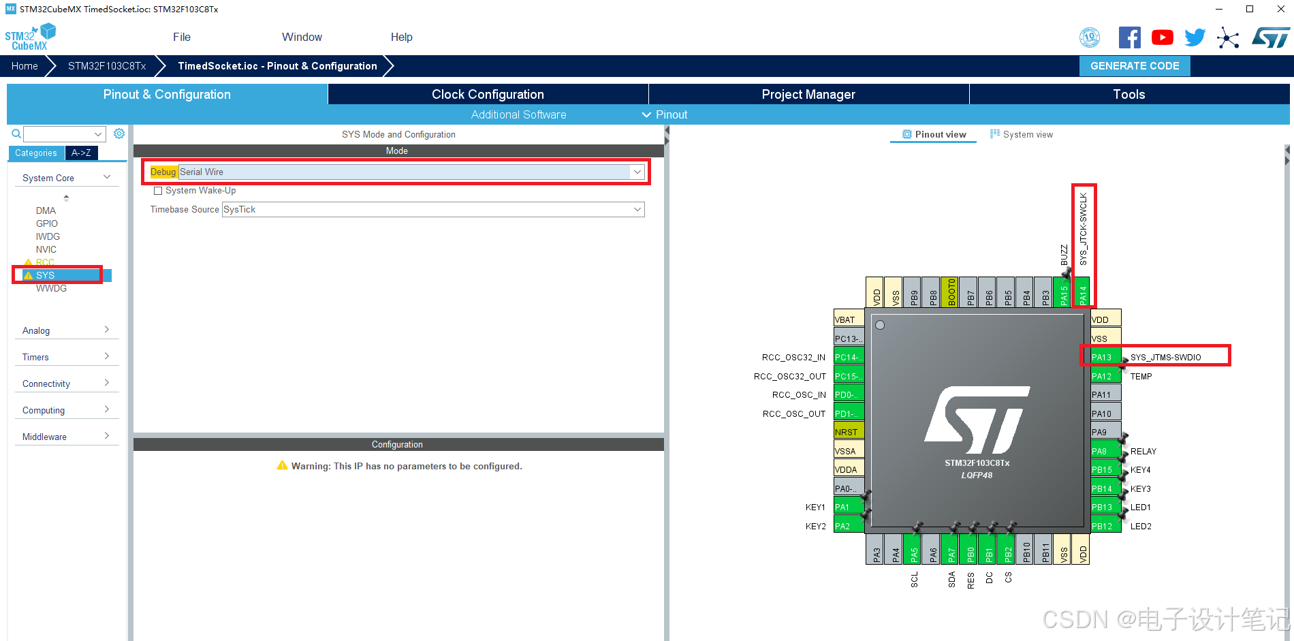Image resolution: width=1294 pixels, height=641 pixels.
Task: Select pin PA12 on the chip
Action: [x=1105, y=376]
